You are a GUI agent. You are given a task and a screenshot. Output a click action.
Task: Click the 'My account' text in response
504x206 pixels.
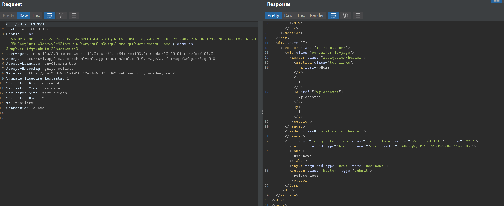(309, 97)
